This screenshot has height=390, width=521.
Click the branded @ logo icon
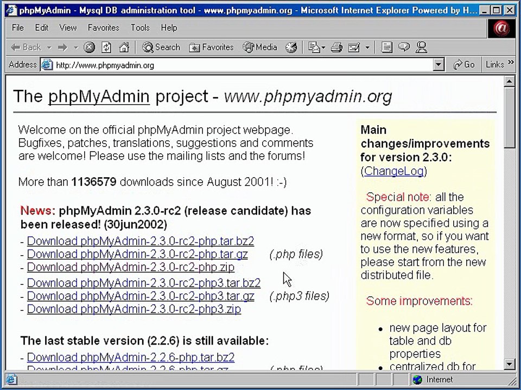pos(501,29)
